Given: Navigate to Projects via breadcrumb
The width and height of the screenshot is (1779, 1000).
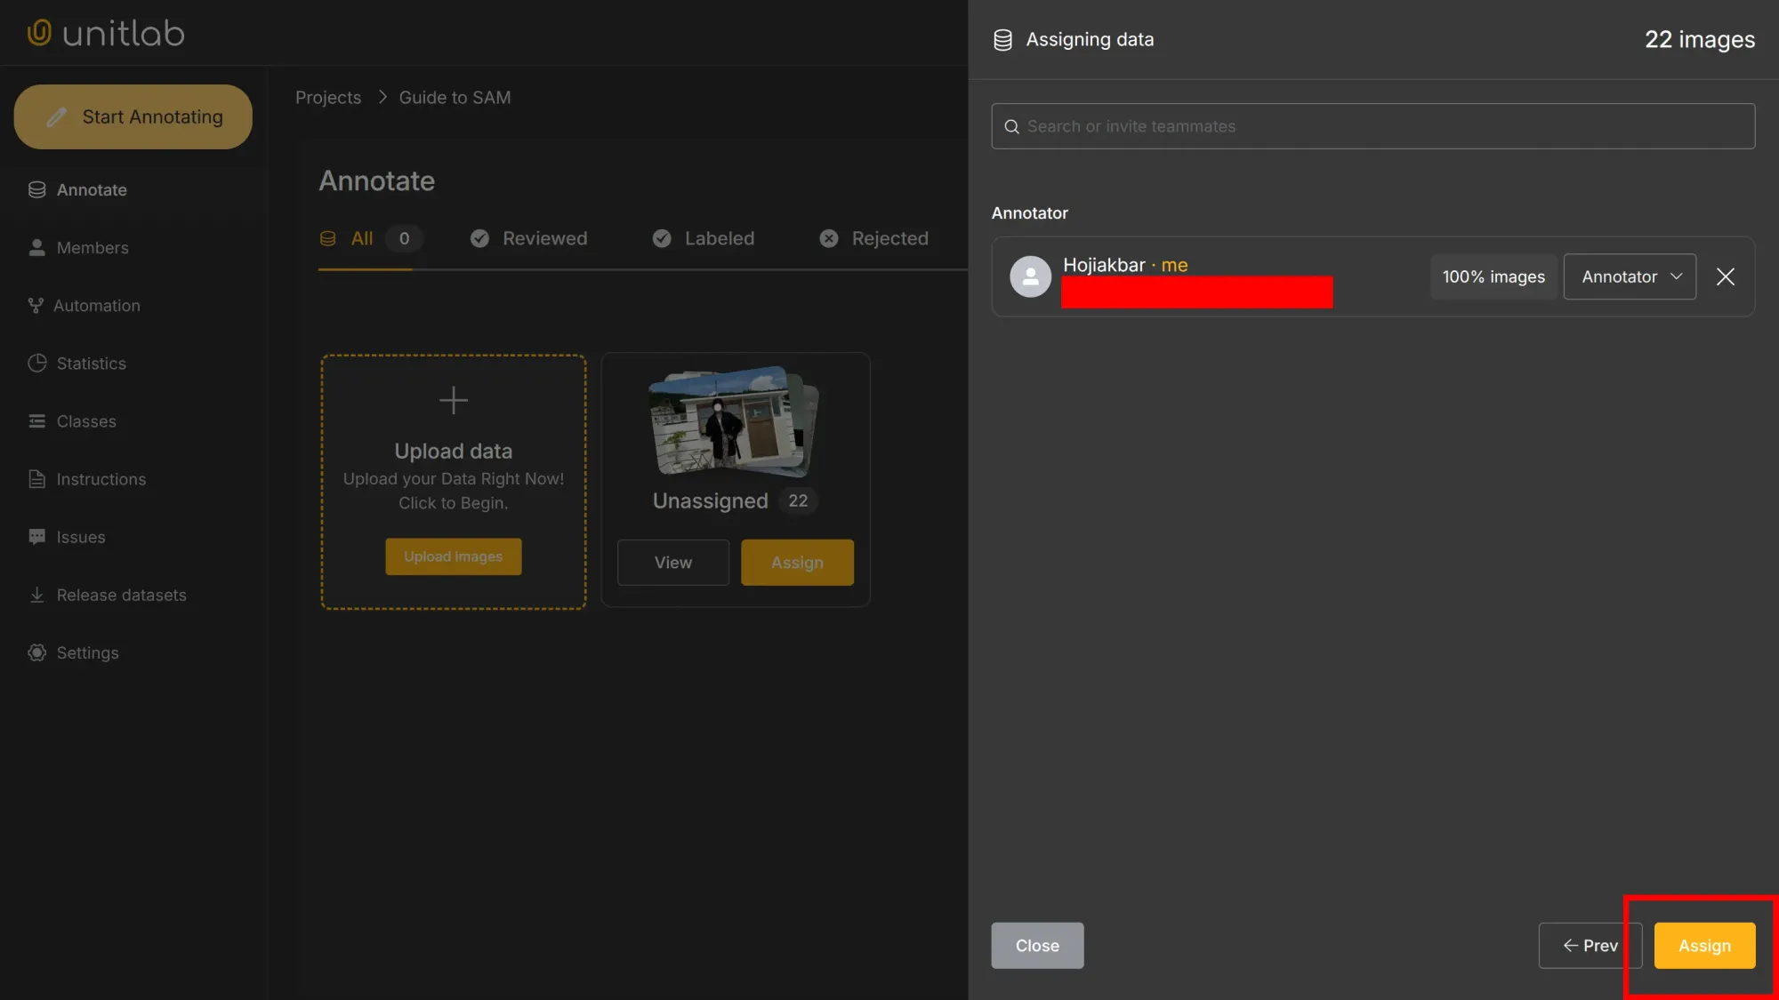Looking at the screenshot, I should (328, 97).
